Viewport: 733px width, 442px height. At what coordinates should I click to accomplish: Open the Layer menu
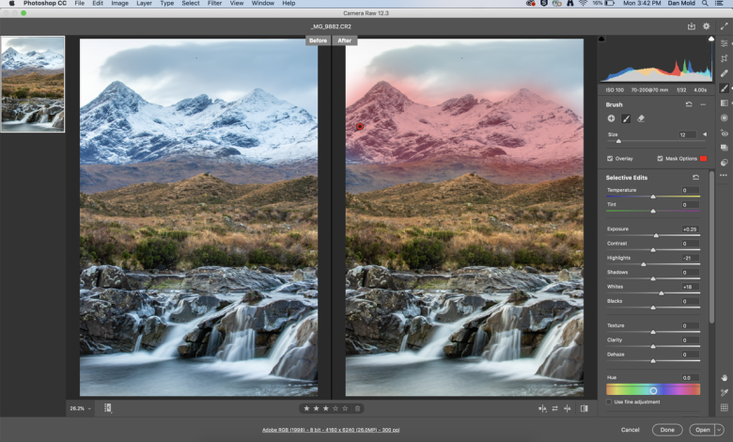144,3
